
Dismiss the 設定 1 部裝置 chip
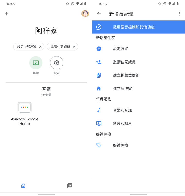coord(40,47)
